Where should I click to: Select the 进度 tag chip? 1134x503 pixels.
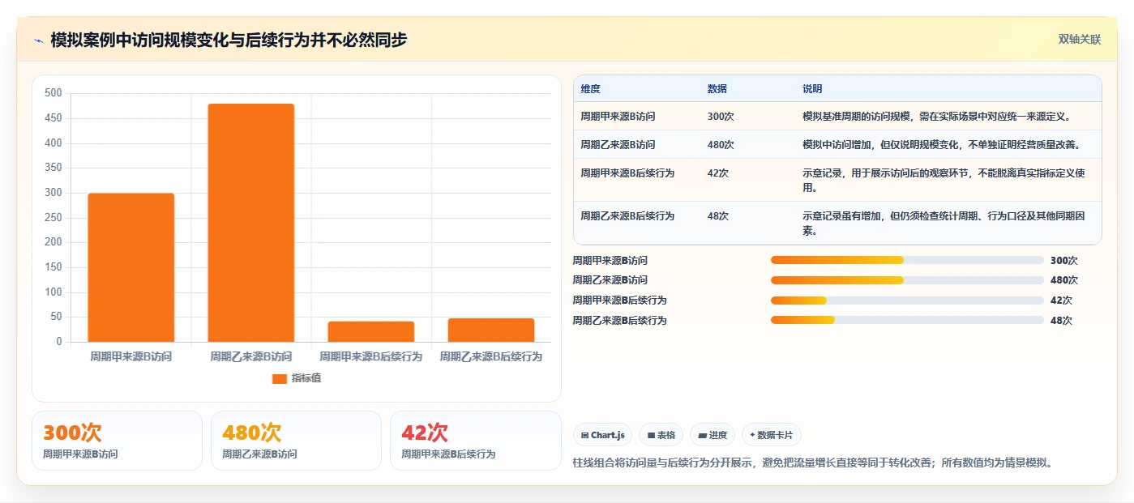712,435
